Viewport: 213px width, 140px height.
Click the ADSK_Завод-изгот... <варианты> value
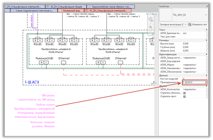tap(194, 58)
